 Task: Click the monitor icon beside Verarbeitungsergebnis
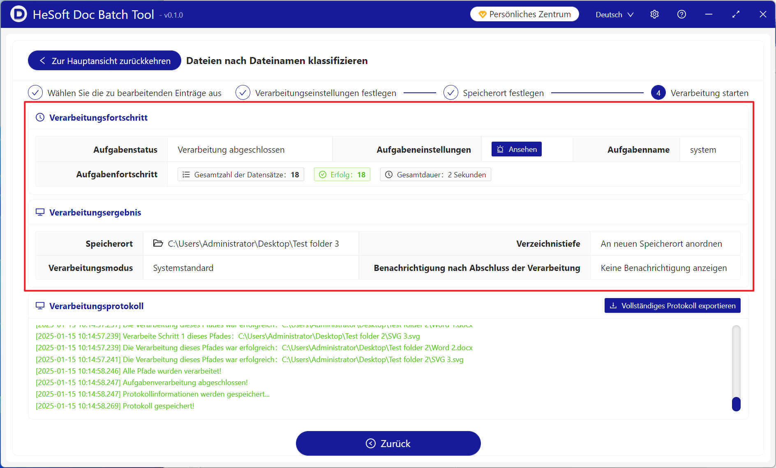coord(40,212)
